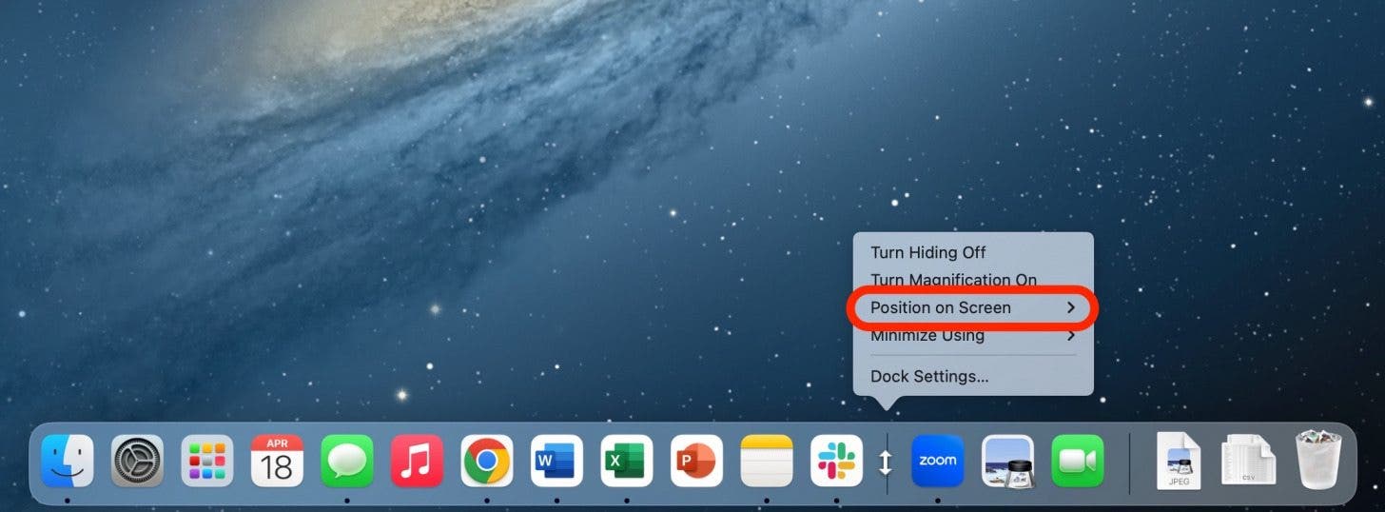This screenshot has width=1385, height=512.
Task: Open the Calendar app icon
Action: pyautogui.click(x=277, y=462)
